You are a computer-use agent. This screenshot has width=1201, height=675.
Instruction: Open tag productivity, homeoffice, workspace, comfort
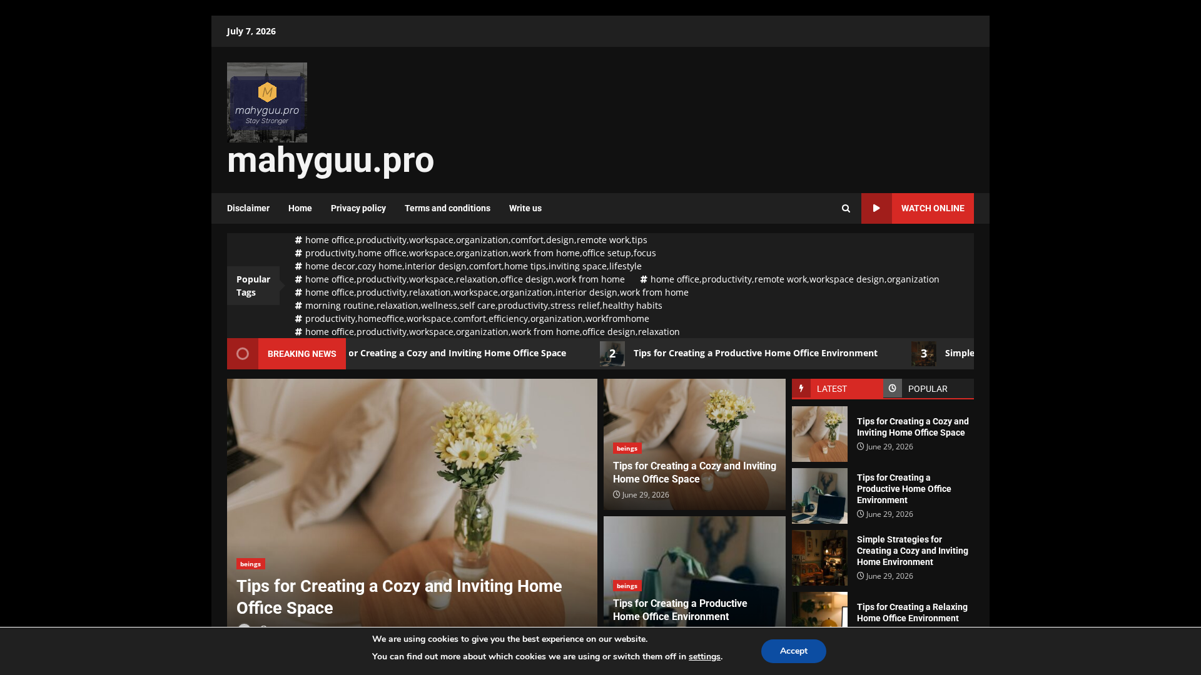point(472,319)
